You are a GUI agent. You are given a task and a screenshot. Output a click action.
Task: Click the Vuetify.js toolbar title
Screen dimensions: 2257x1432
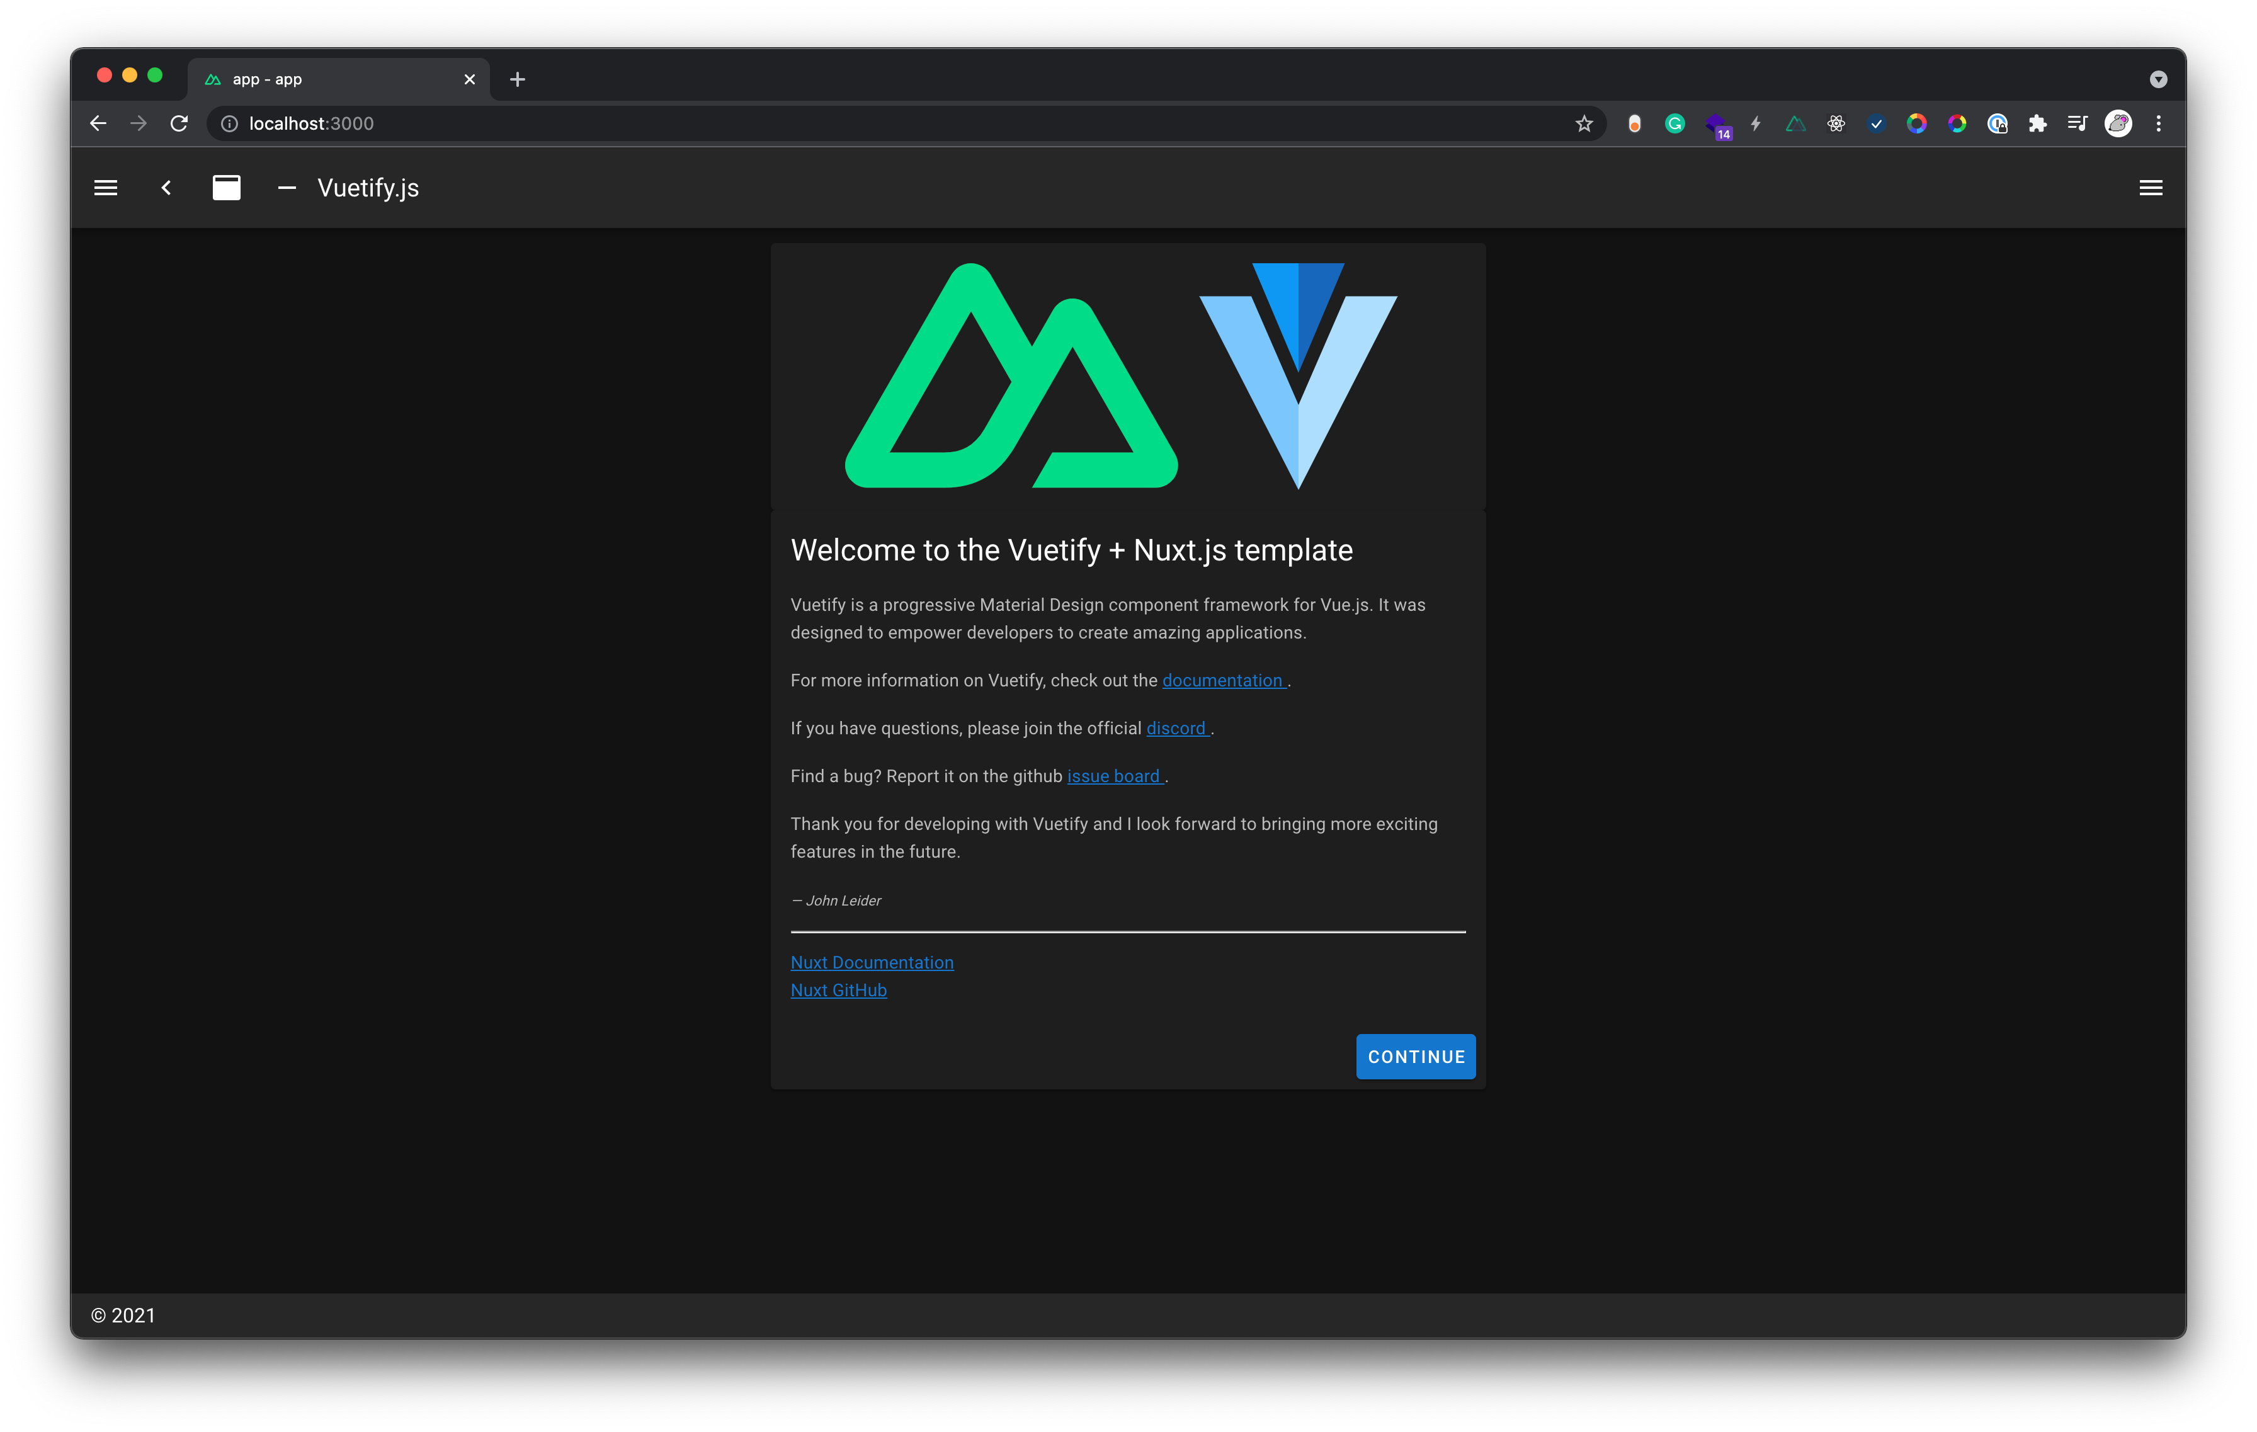(x=368, y=188)
